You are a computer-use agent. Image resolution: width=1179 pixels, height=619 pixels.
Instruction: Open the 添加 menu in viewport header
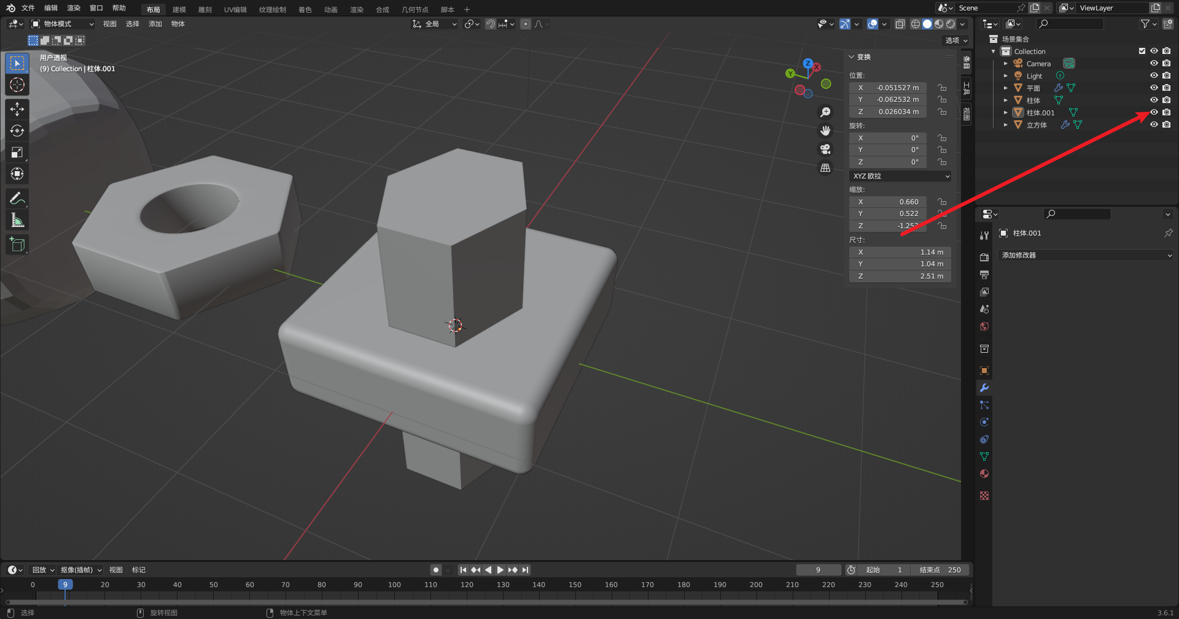[155, 24]
